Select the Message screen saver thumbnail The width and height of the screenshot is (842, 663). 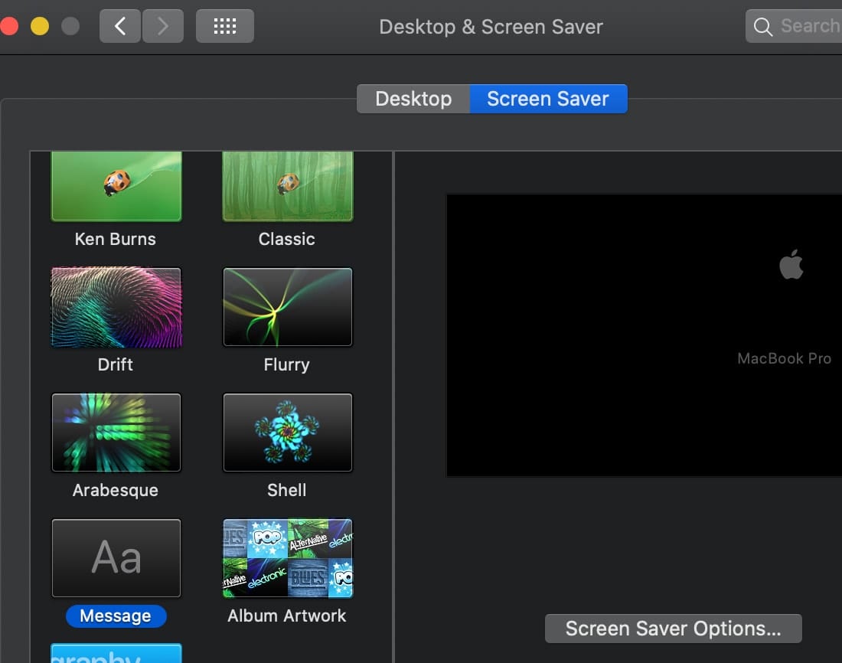click(116, 558)
